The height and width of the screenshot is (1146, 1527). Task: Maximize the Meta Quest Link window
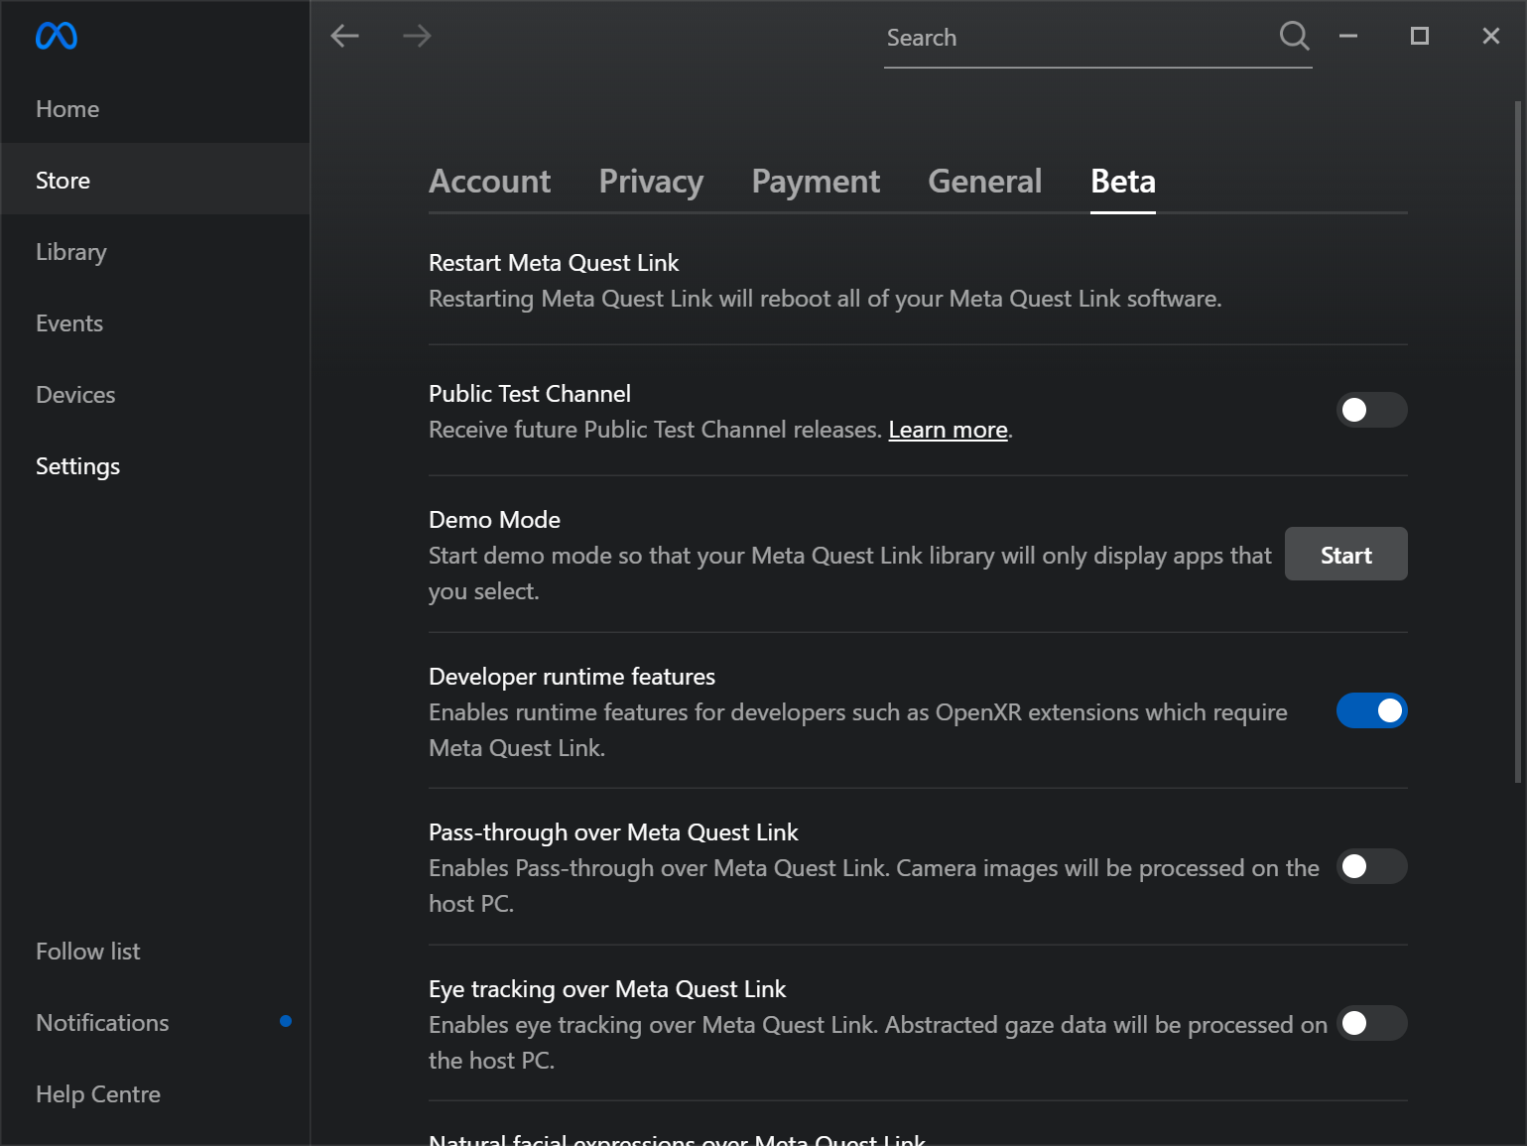pyautogui.click(x=1419, y=37)
